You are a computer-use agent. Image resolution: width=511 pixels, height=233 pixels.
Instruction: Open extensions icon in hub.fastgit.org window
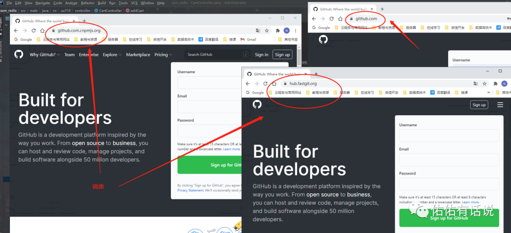click(495, 84)
